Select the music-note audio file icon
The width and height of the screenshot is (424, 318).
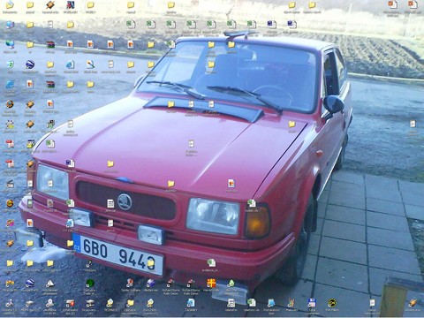tap(90, 263)
